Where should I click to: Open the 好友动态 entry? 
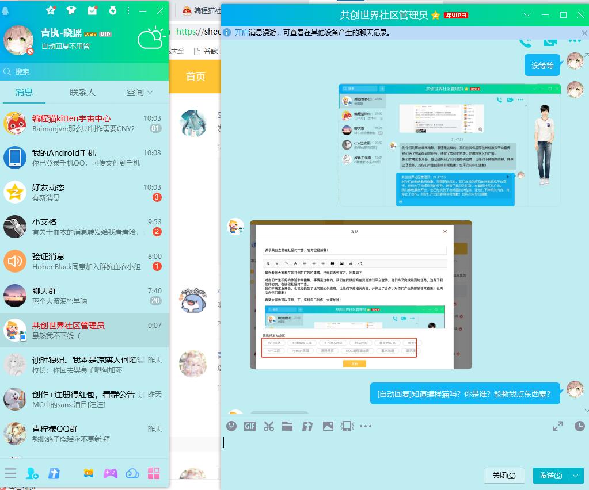click(84, 192)
